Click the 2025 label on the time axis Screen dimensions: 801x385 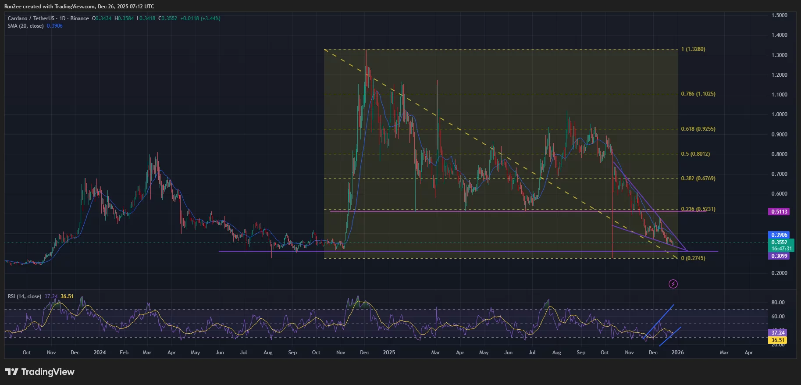(x=389, y=353)
